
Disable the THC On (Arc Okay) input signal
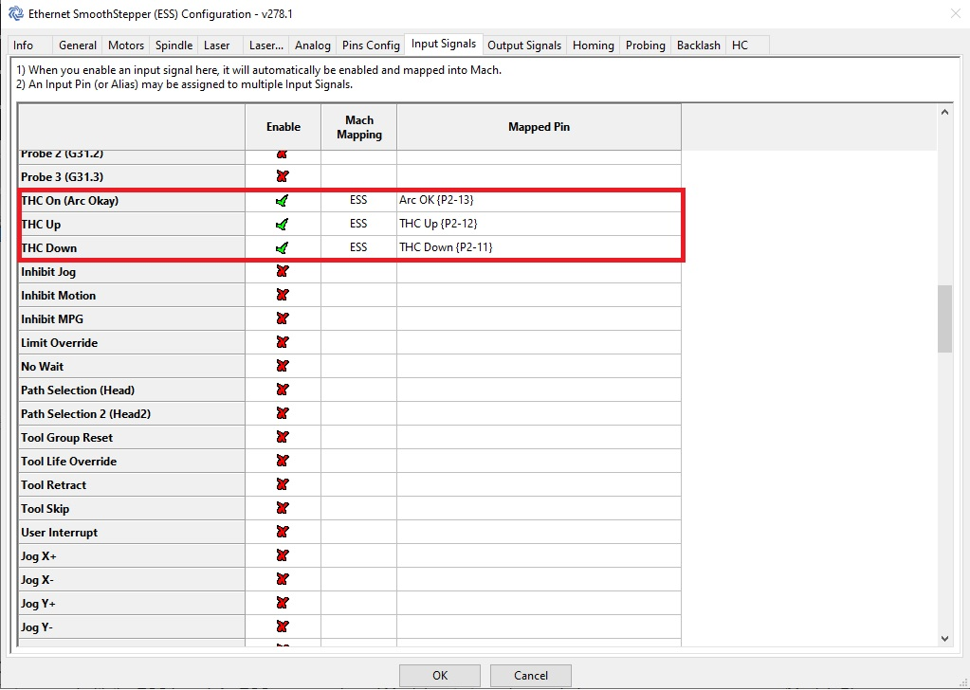click(283, 200)
